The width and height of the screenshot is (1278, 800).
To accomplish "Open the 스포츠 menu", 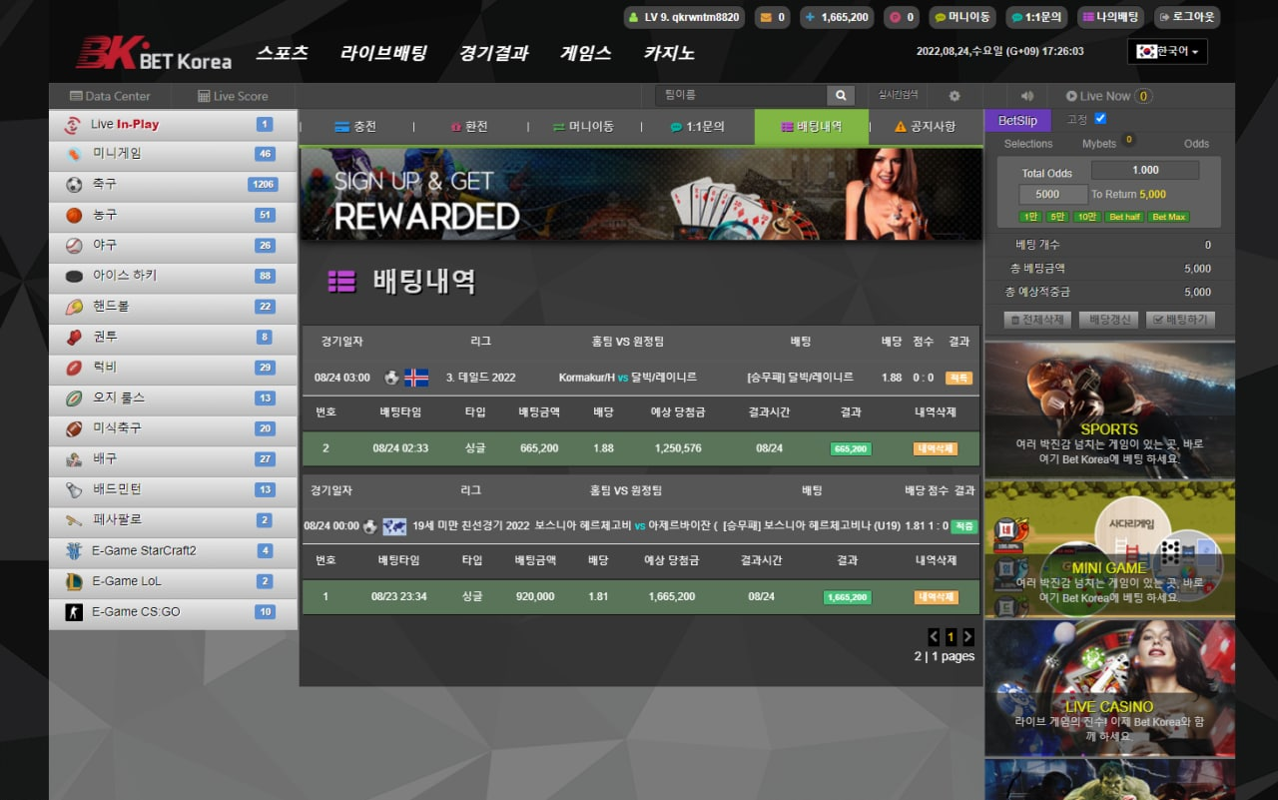I will point(282,53).
